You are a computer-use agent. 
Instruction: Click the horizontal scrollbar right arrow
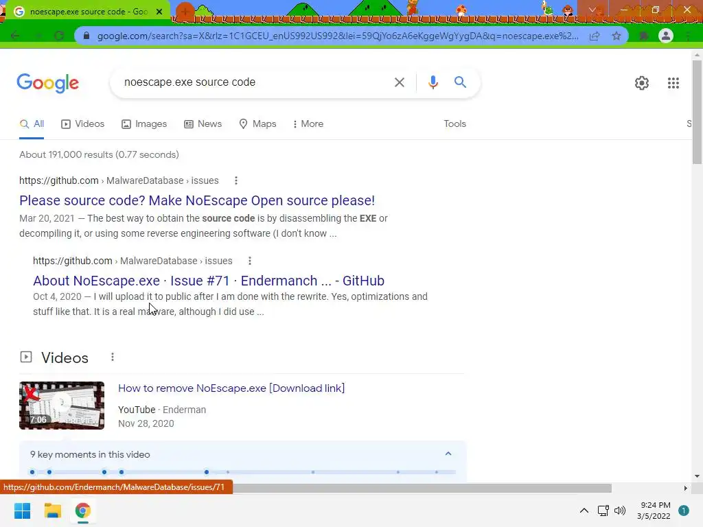[685, 488]
